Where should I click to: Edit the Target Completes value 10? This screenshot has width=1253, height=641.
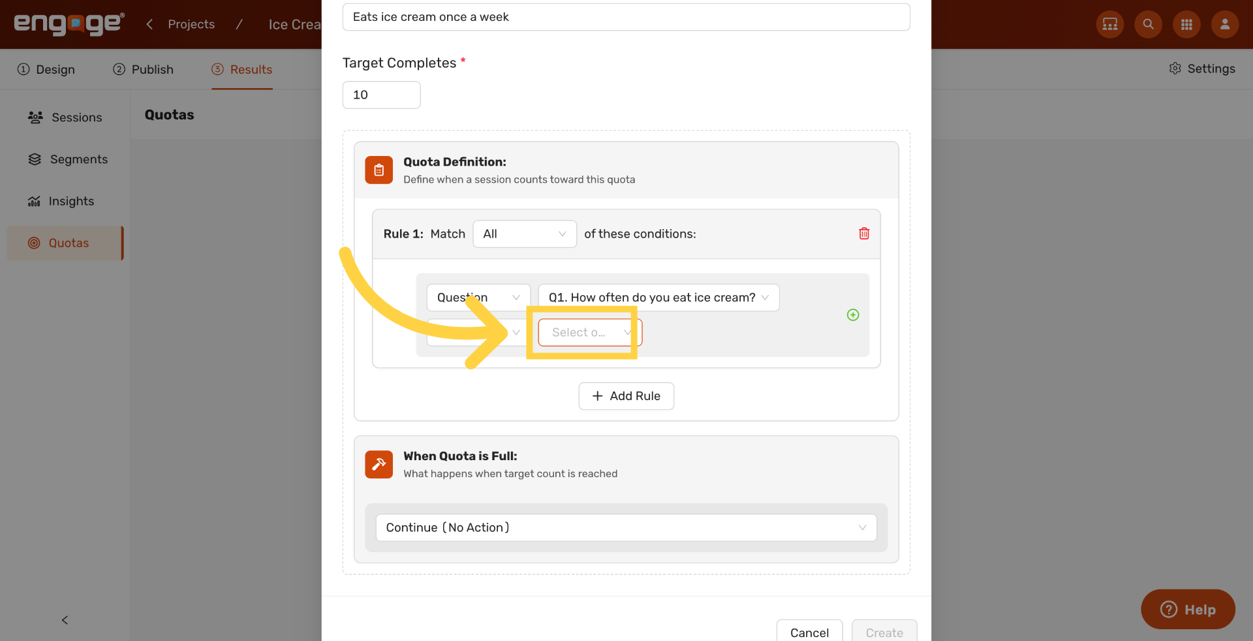coord(381,95)
